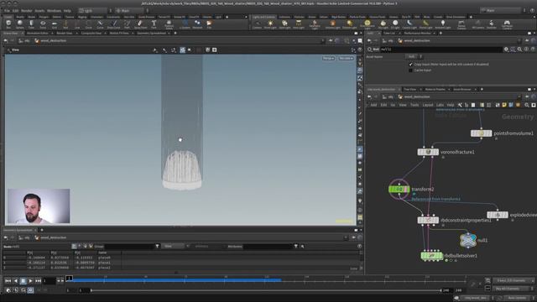This screenshot has width=537, height=302.
Task: Select the rbdbulletsolver1 node
Action: coord(431,256)
